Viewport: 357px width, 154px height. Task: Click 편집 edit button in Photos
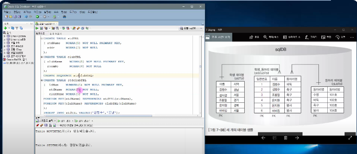pos(326,37)
